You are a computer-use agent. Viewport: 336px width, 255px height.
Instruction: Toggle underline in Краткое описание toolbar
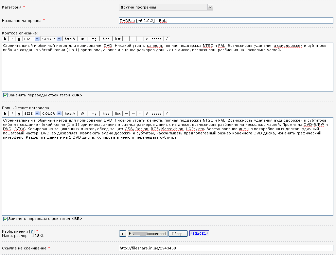click(x=19, y=39)
